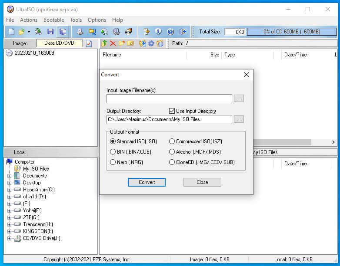Click the Convert button in dialog

click(147, 182)
